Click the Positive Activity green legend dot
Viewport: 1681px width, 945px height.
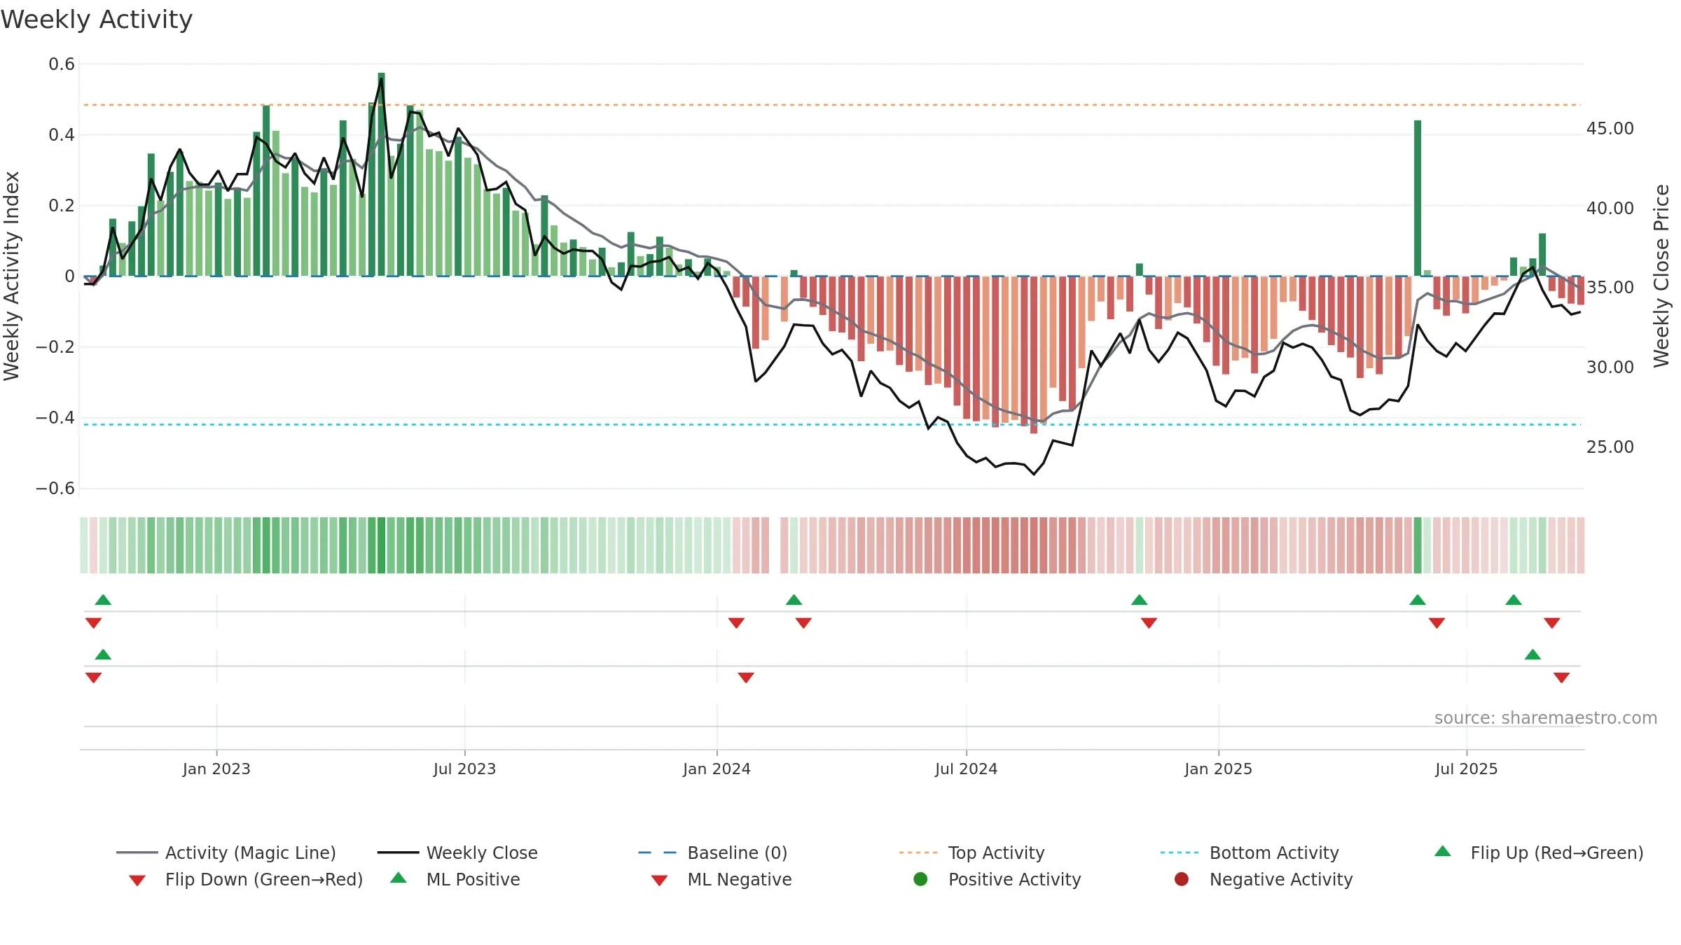pyautogui.click(x=921, y=879)
